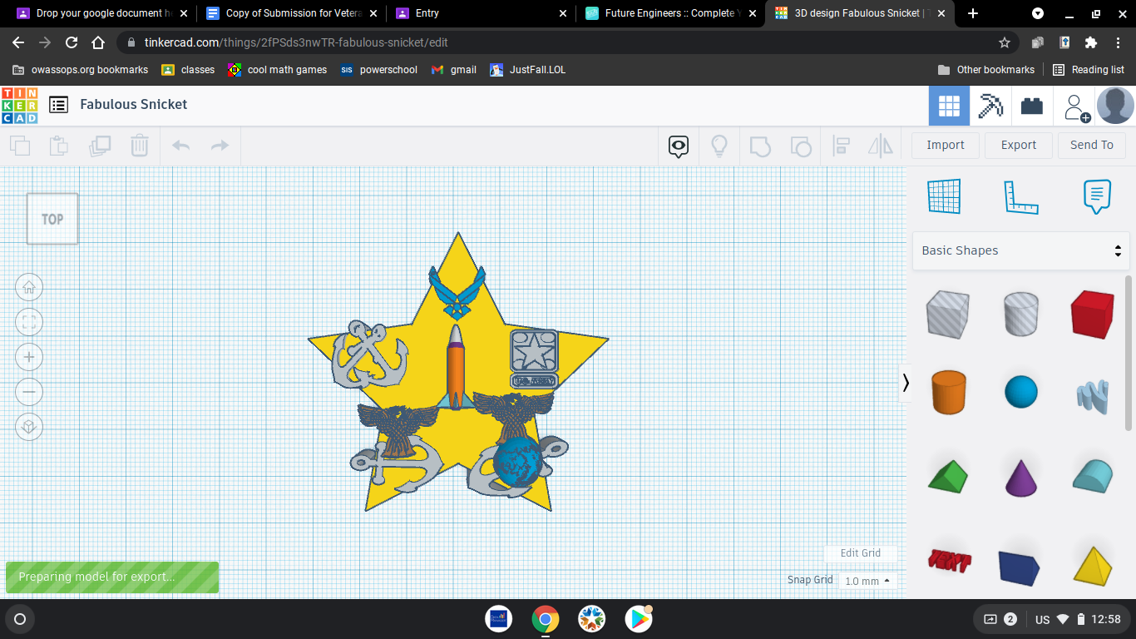1136x639 pixels.
Task: Click the Duplicate and repeat icon
Action: click(100, 146)
